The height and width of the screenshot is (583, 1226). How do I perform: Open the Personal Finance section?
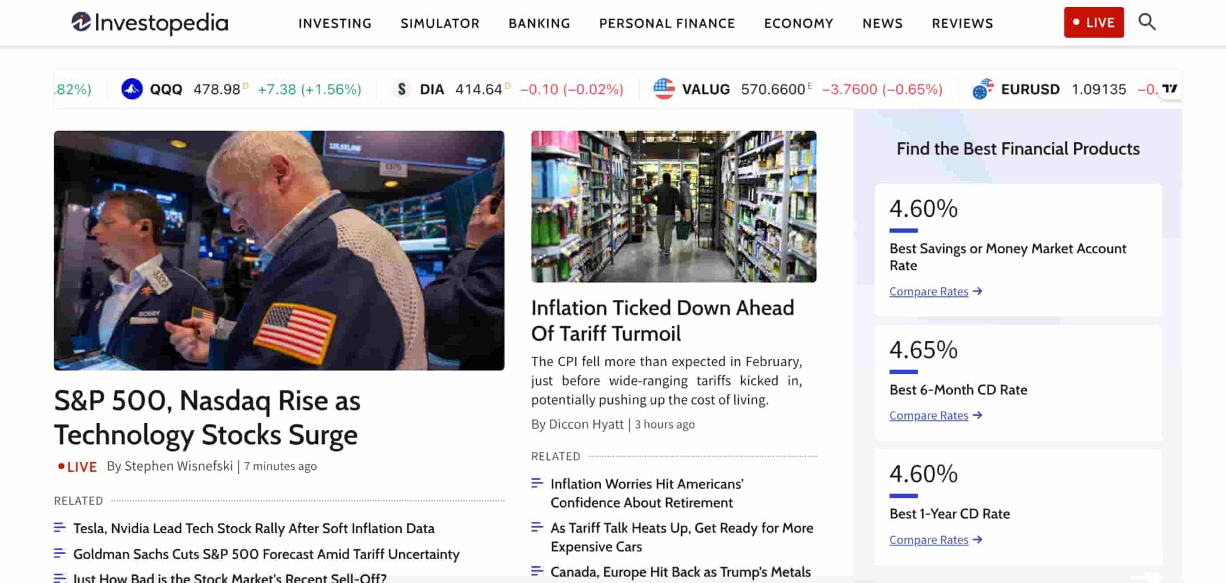pos(667,23)
